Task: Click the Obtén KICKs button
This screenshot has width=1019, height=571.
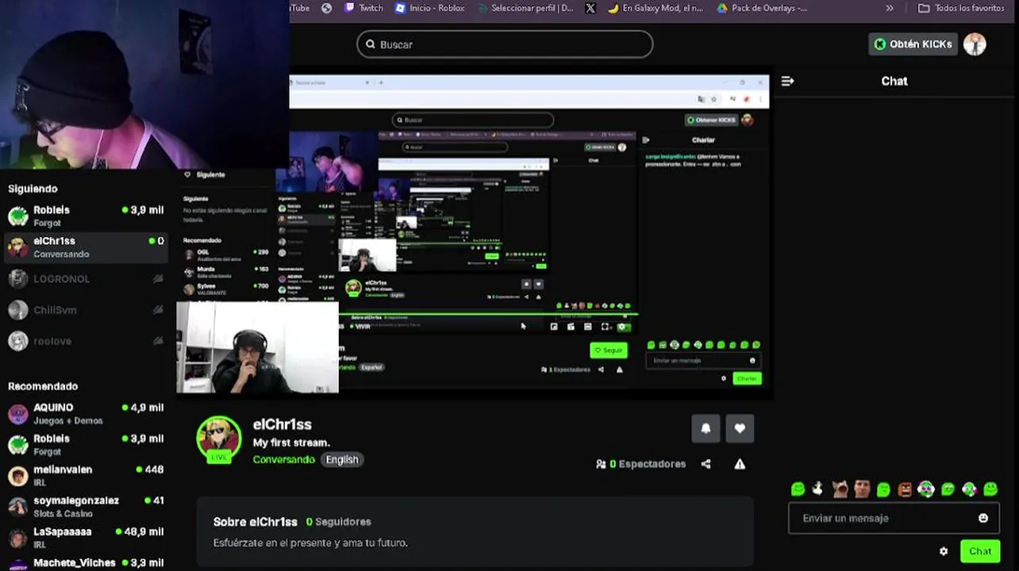Action: (x=913, y=44)
